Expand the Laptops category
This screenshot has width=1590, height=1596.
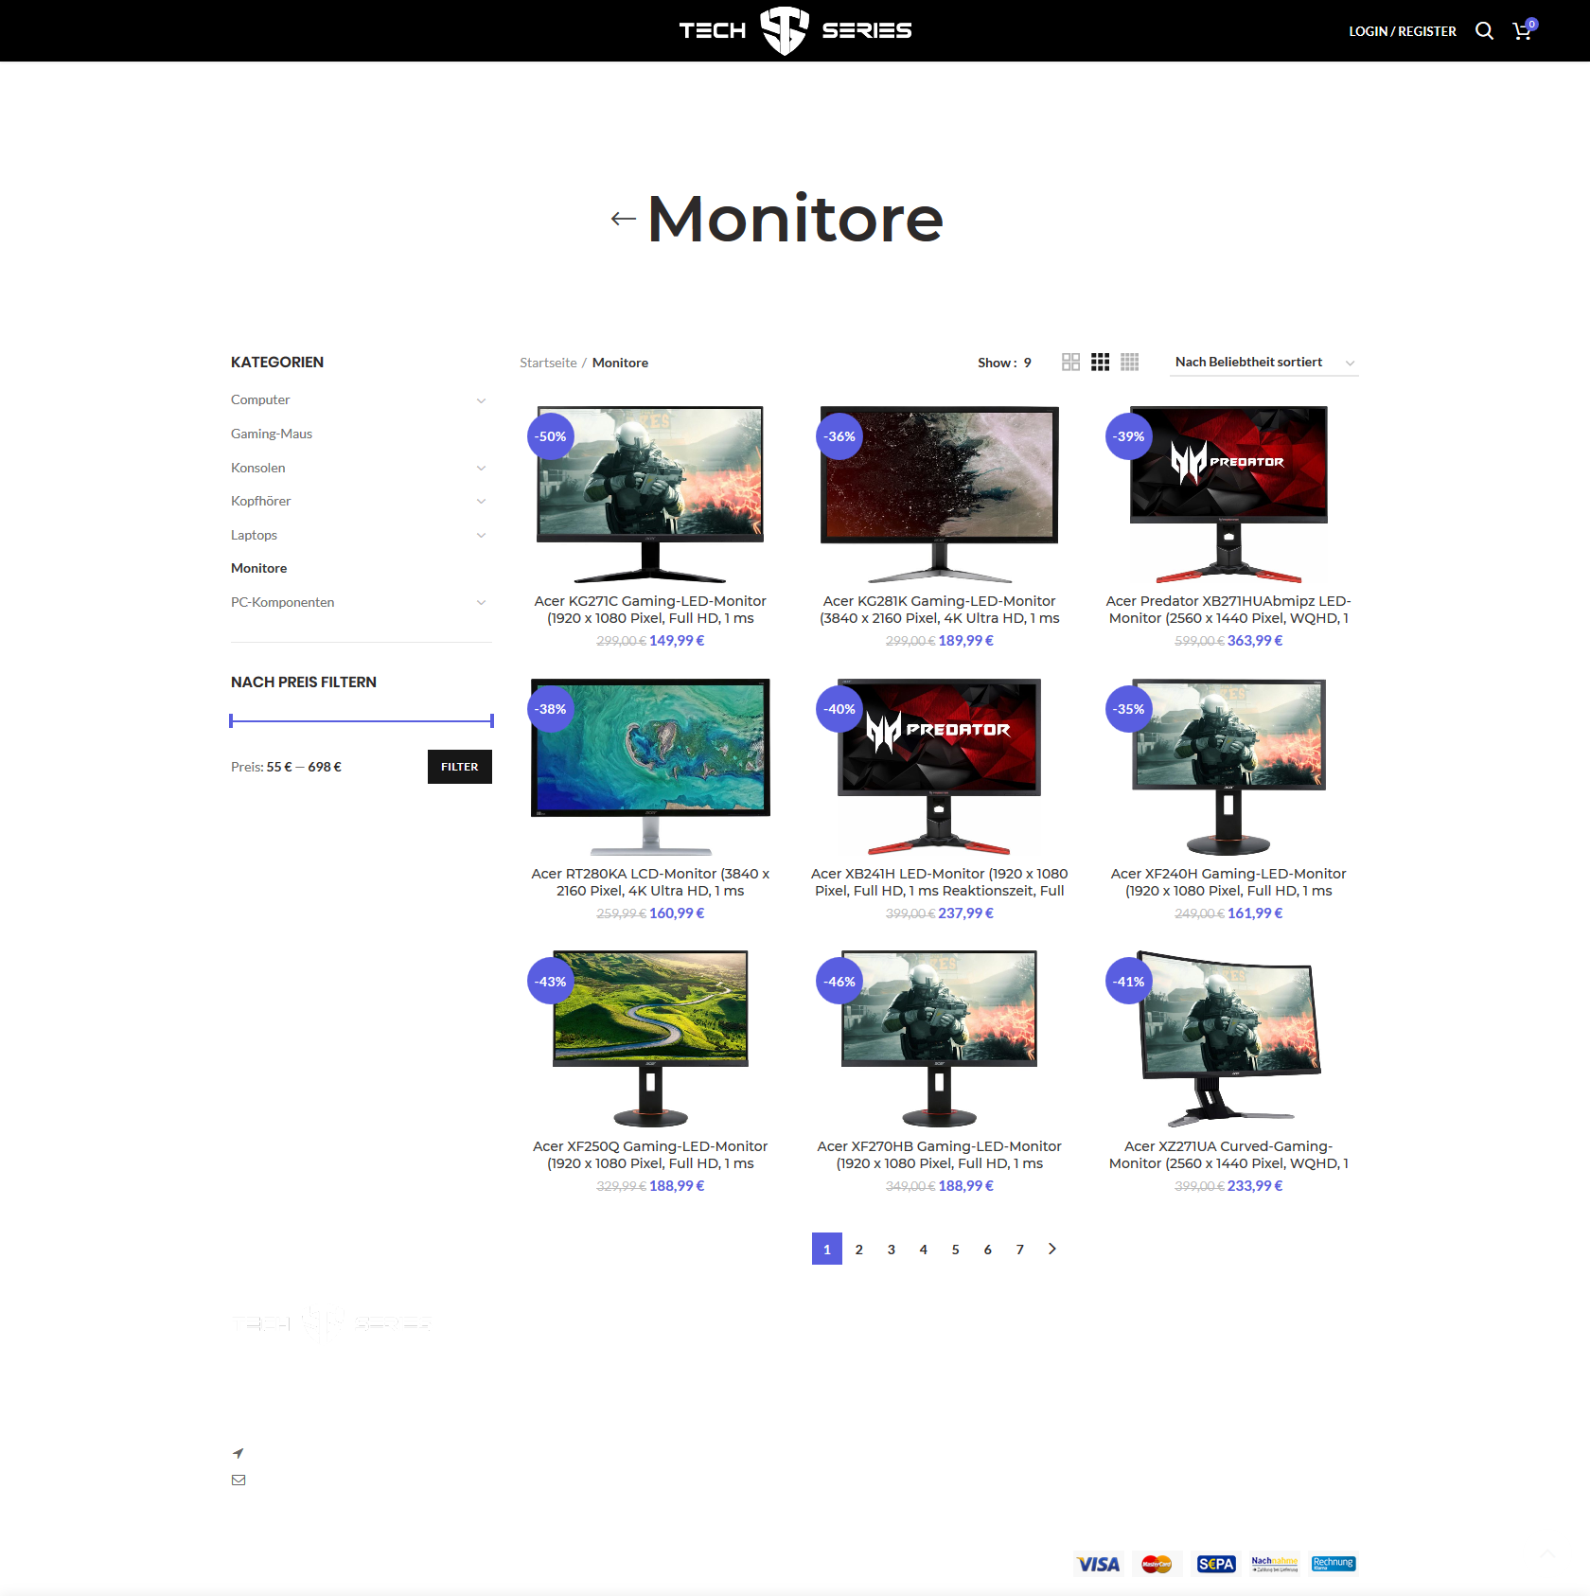(481, 535)
